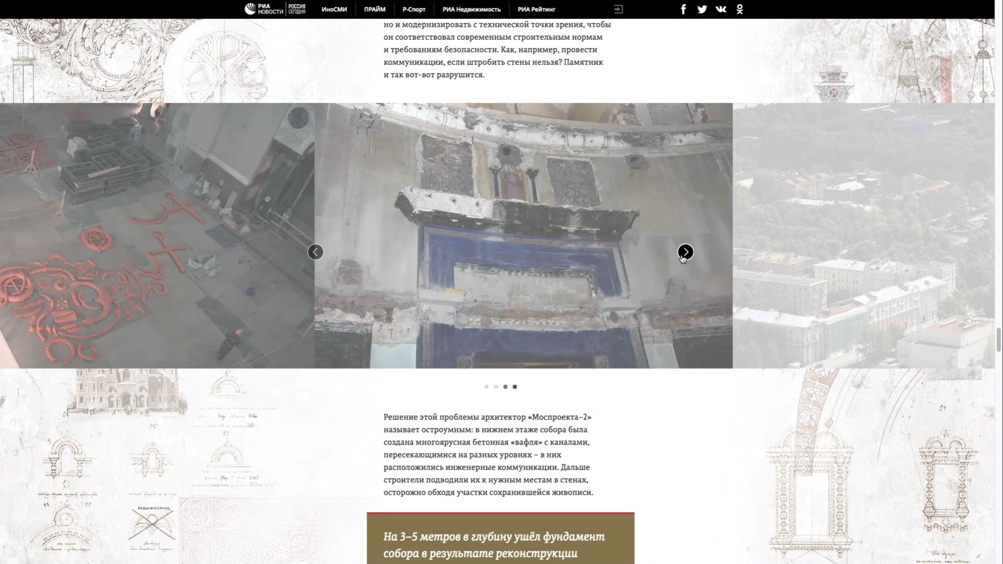Screen dimensions: 1003x564
Task: Select the first gallery pagination dot
Action: tap(486, 387)
